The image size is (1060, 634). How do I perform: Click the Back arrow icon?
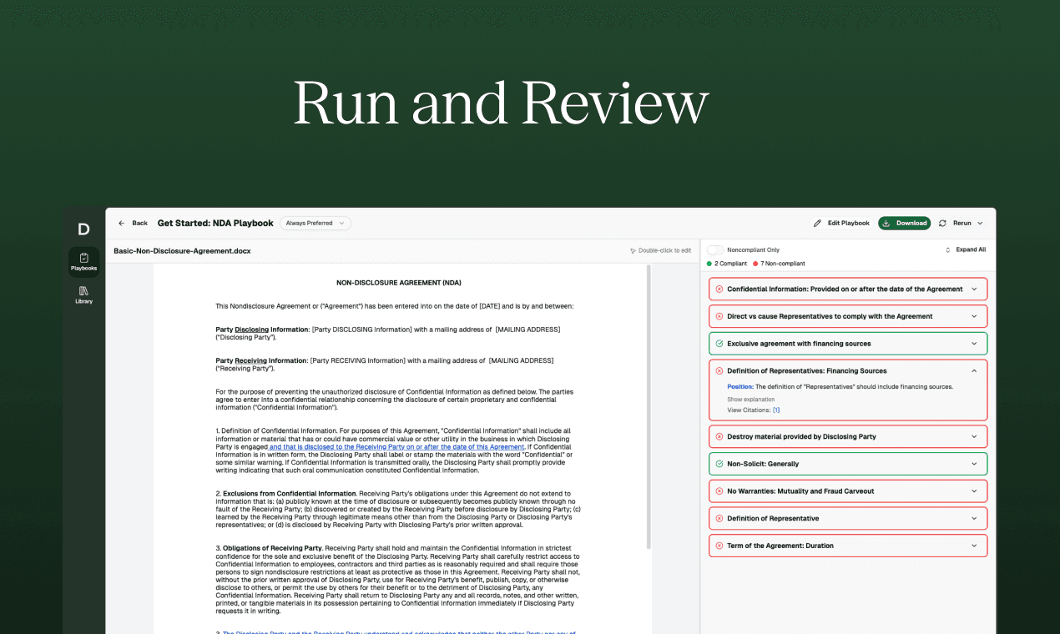pos(122,224)
